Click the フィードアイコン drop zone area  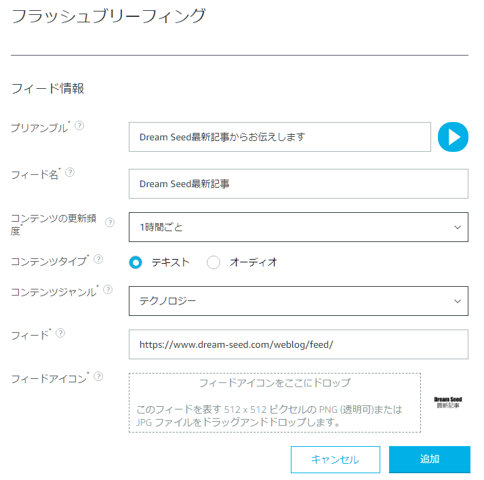coord(275,403)
